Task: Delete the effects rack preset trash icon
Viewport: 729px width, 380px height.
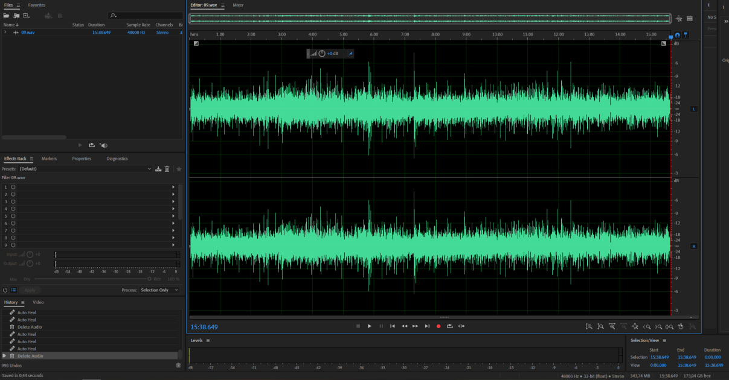Action: tap(167, 169)
